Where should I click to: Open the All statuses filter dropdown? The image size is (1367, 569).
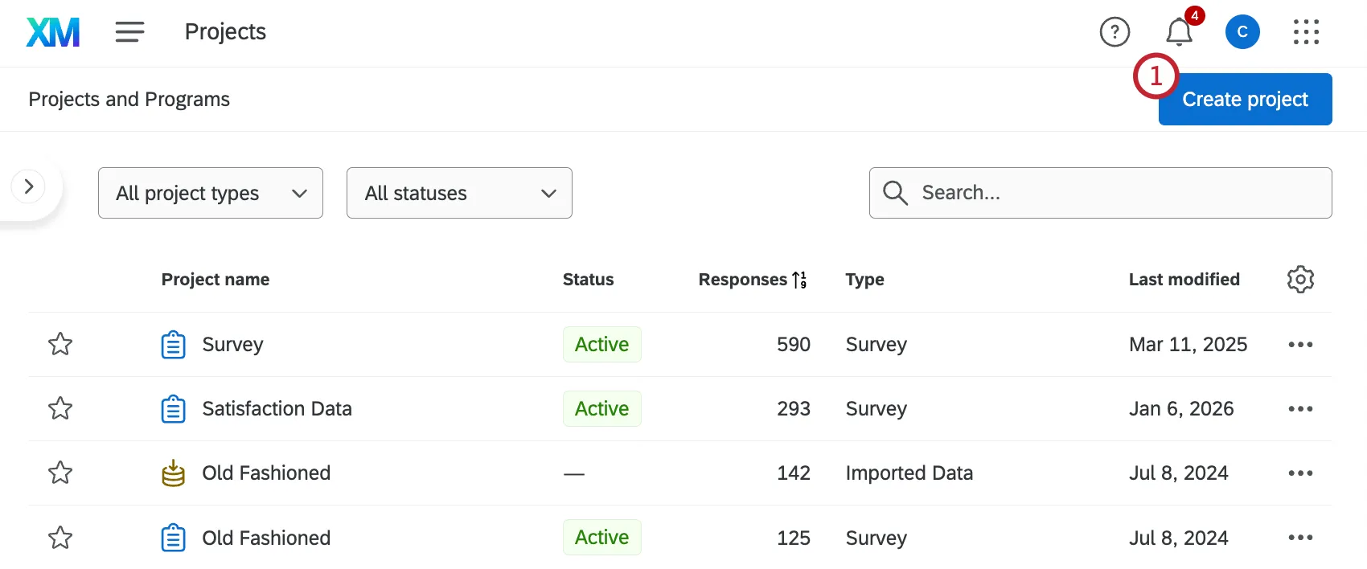(x=459, y=193)
